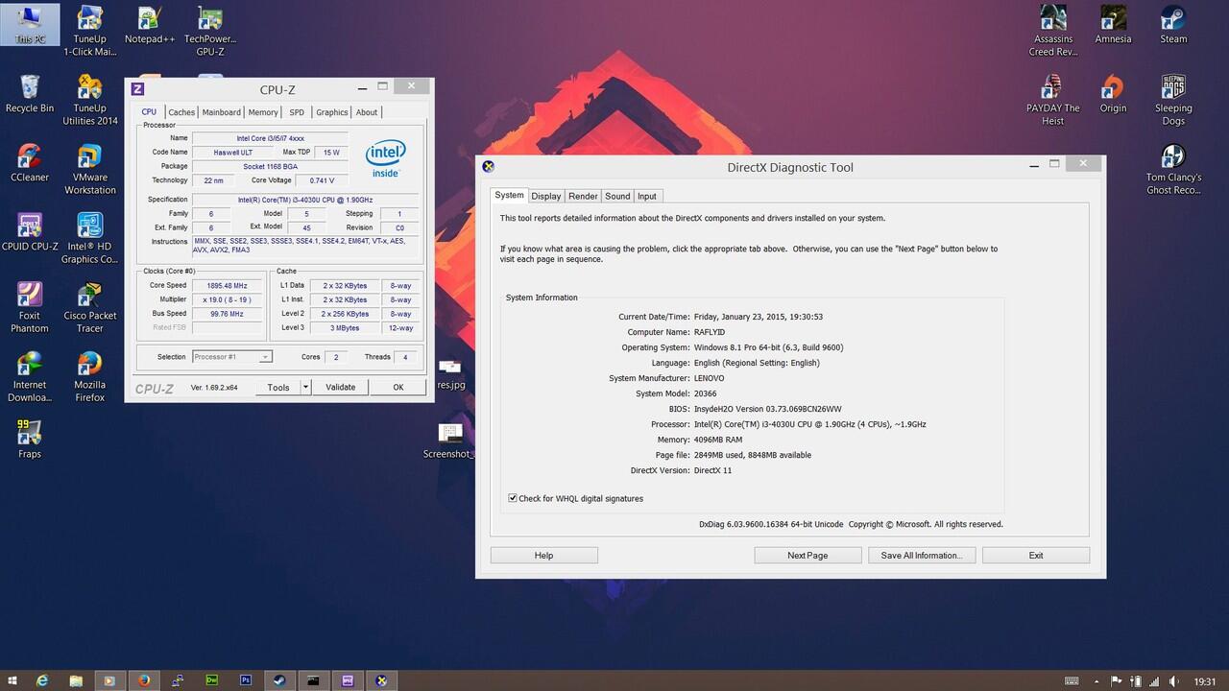Click the Intel inside logo in CPU-Z
Viewport: 1229px width, 691px height.
pyautogui.click(x=385, y=157)
